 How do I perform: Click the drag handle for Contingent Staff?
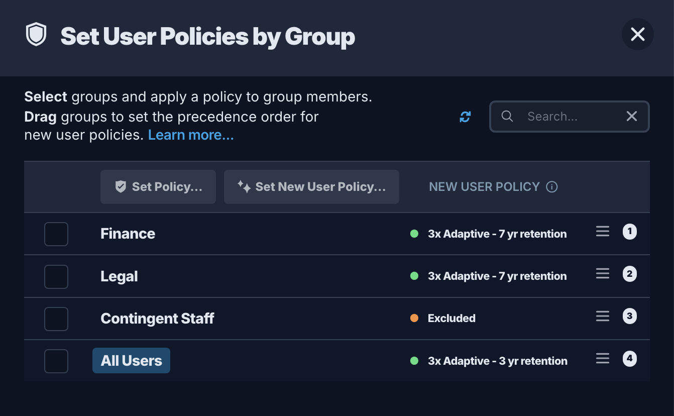tap(602, 316)
